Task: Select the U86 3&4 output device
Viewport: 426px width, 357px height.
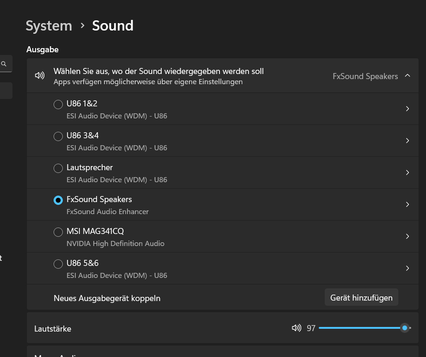Action: 58,136
